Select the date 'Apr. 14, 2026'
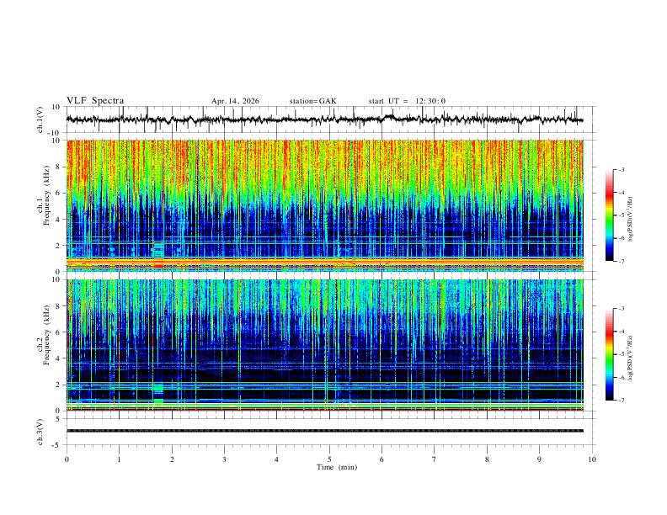The height and width of the screenshot is (515, 667). pos(235,101)
